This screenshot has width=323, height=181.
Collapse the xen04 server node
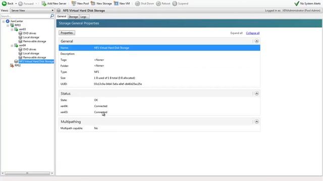(x=12, y=46)
